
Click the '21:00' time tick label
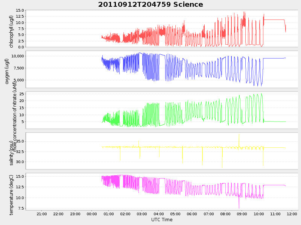[42, 214]
